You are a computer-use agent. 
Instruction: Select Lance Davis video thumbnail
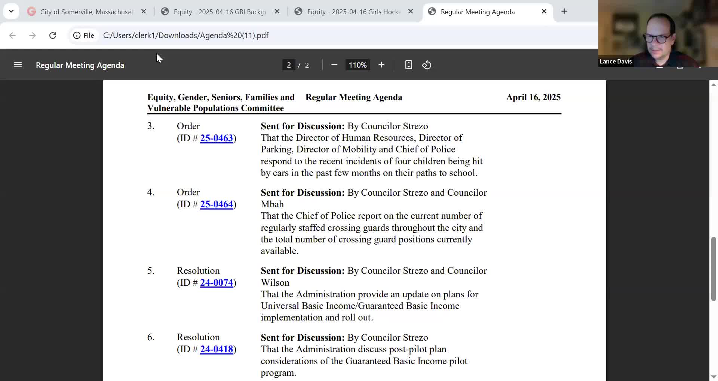658,34
